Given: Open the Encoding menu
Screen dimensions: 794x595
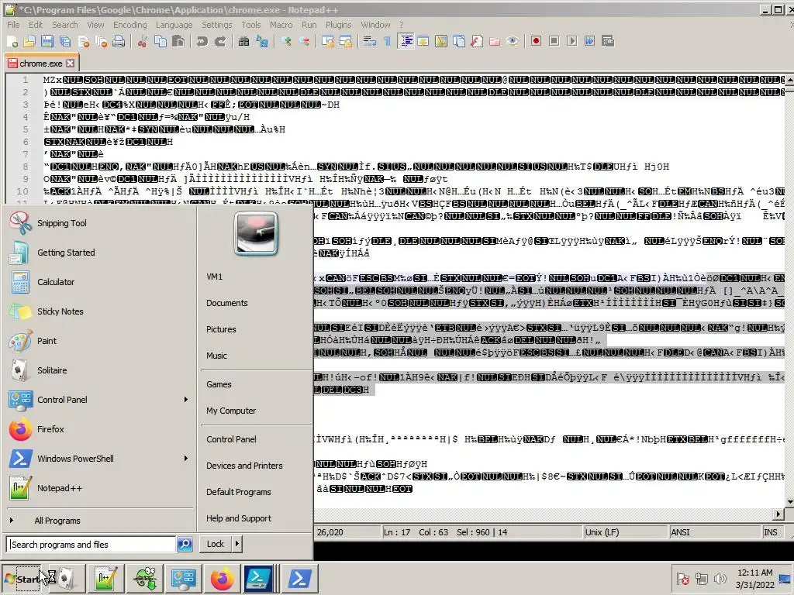Looking at the screenshot, I should pyautogui.click(x=129, y=25).
